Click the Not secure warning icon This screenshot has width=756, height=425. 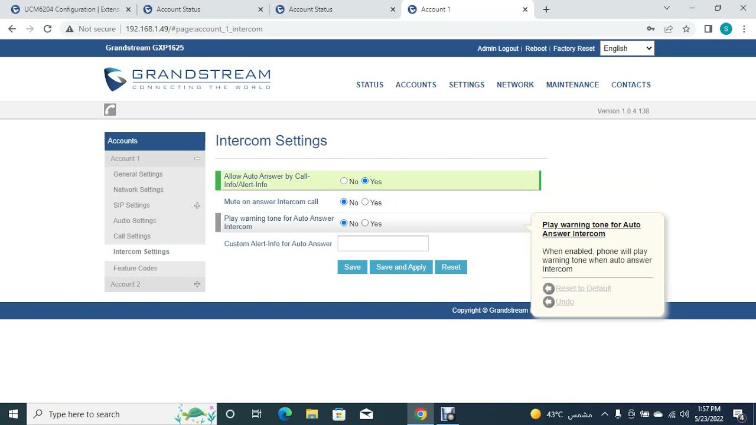[x=70, y=28]
